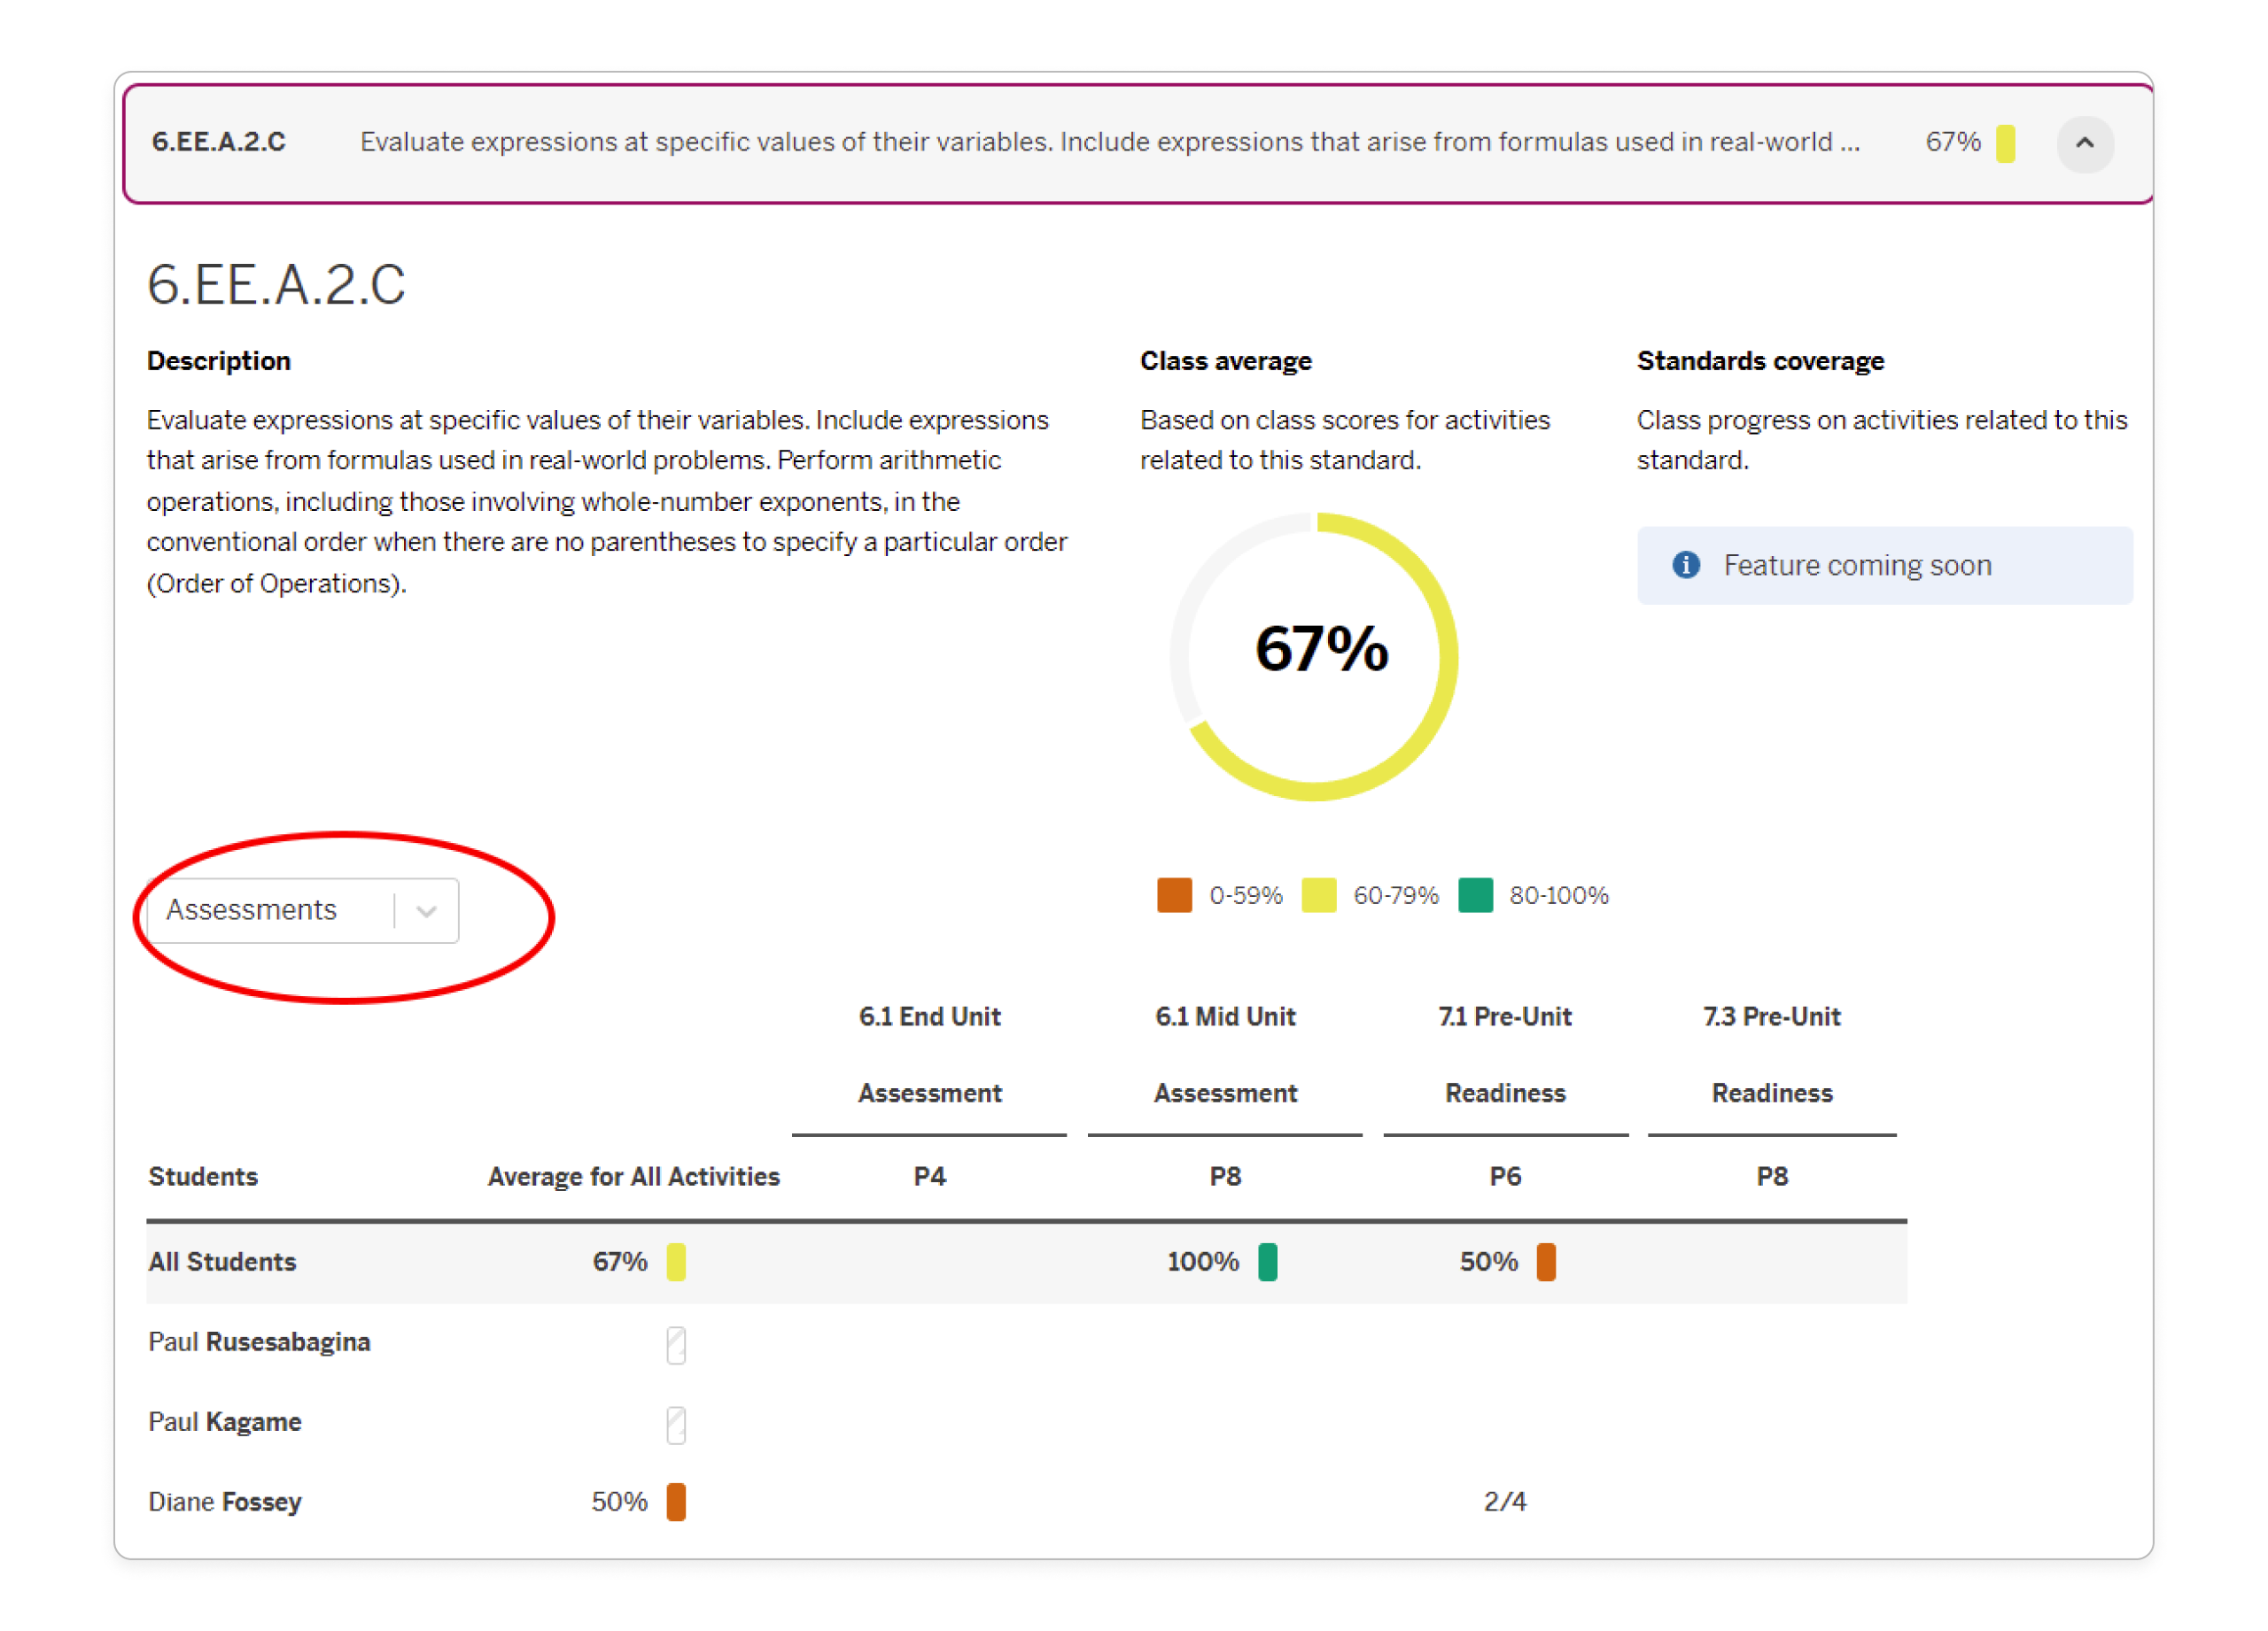
Task: Click the Feature coming soon notice
Action: pyautogui.click(x=1884, y=565)
